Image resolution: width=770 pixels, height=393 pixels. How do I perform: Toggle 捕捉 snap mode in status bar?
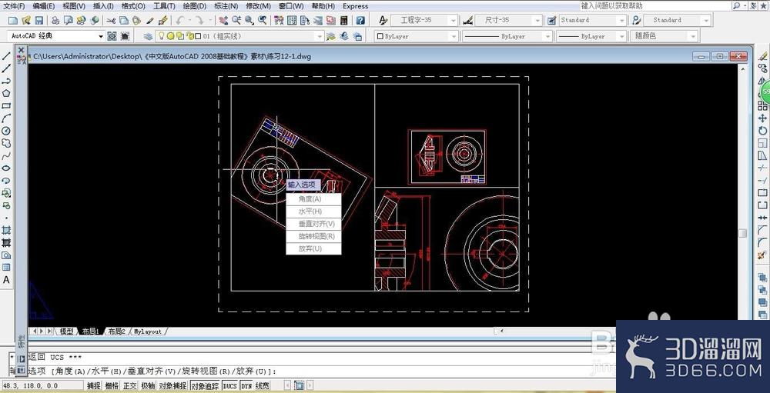(x=94, y=386)
